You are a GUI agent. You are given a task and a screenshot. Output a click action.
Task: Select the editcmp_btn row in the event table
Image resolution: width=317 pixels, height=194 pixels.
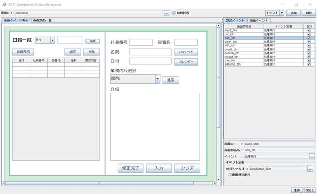[269, 64]
